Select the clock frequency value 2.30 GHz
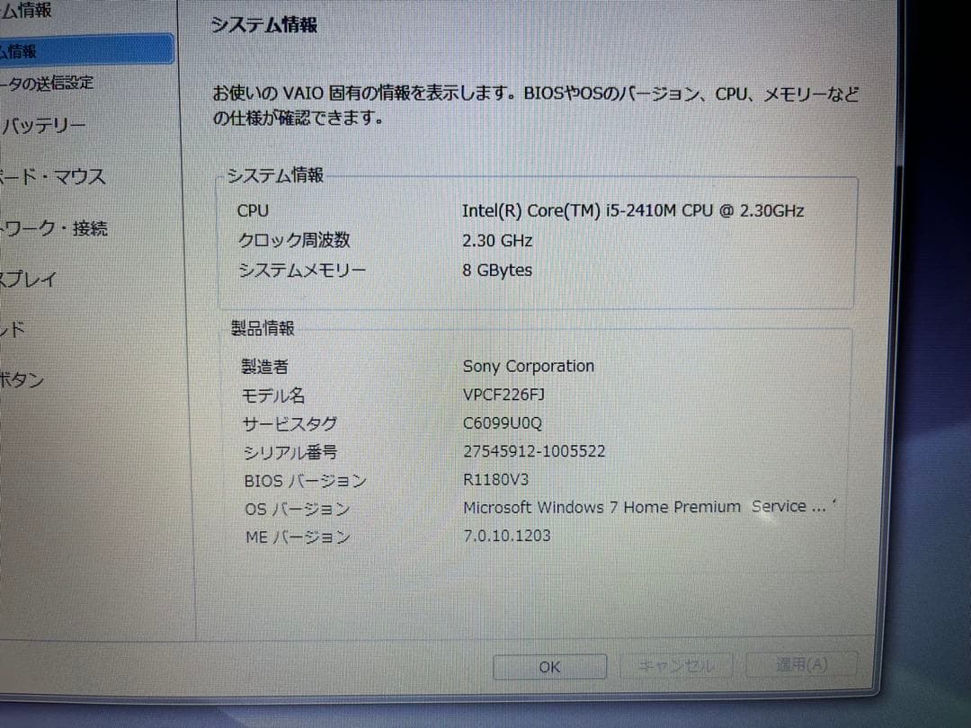This screenshot has width=971, height=728. tap(497, 241)
